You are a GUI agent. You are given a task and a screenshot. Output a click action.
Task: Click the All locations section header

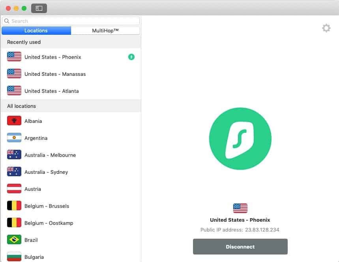[71, 106]
